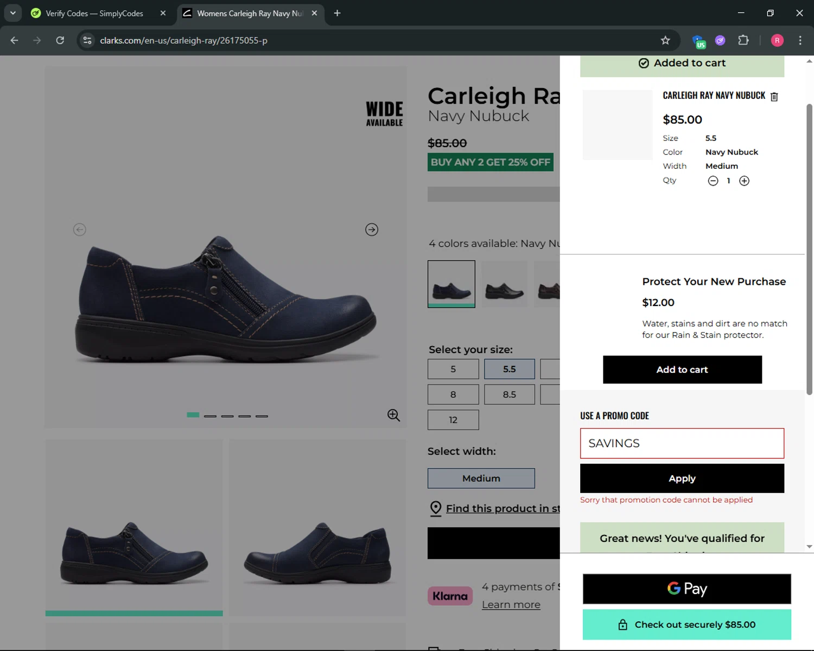Select the Womens Carleigh Ray Navy tab
814x651 pixels.
(250, 13)
